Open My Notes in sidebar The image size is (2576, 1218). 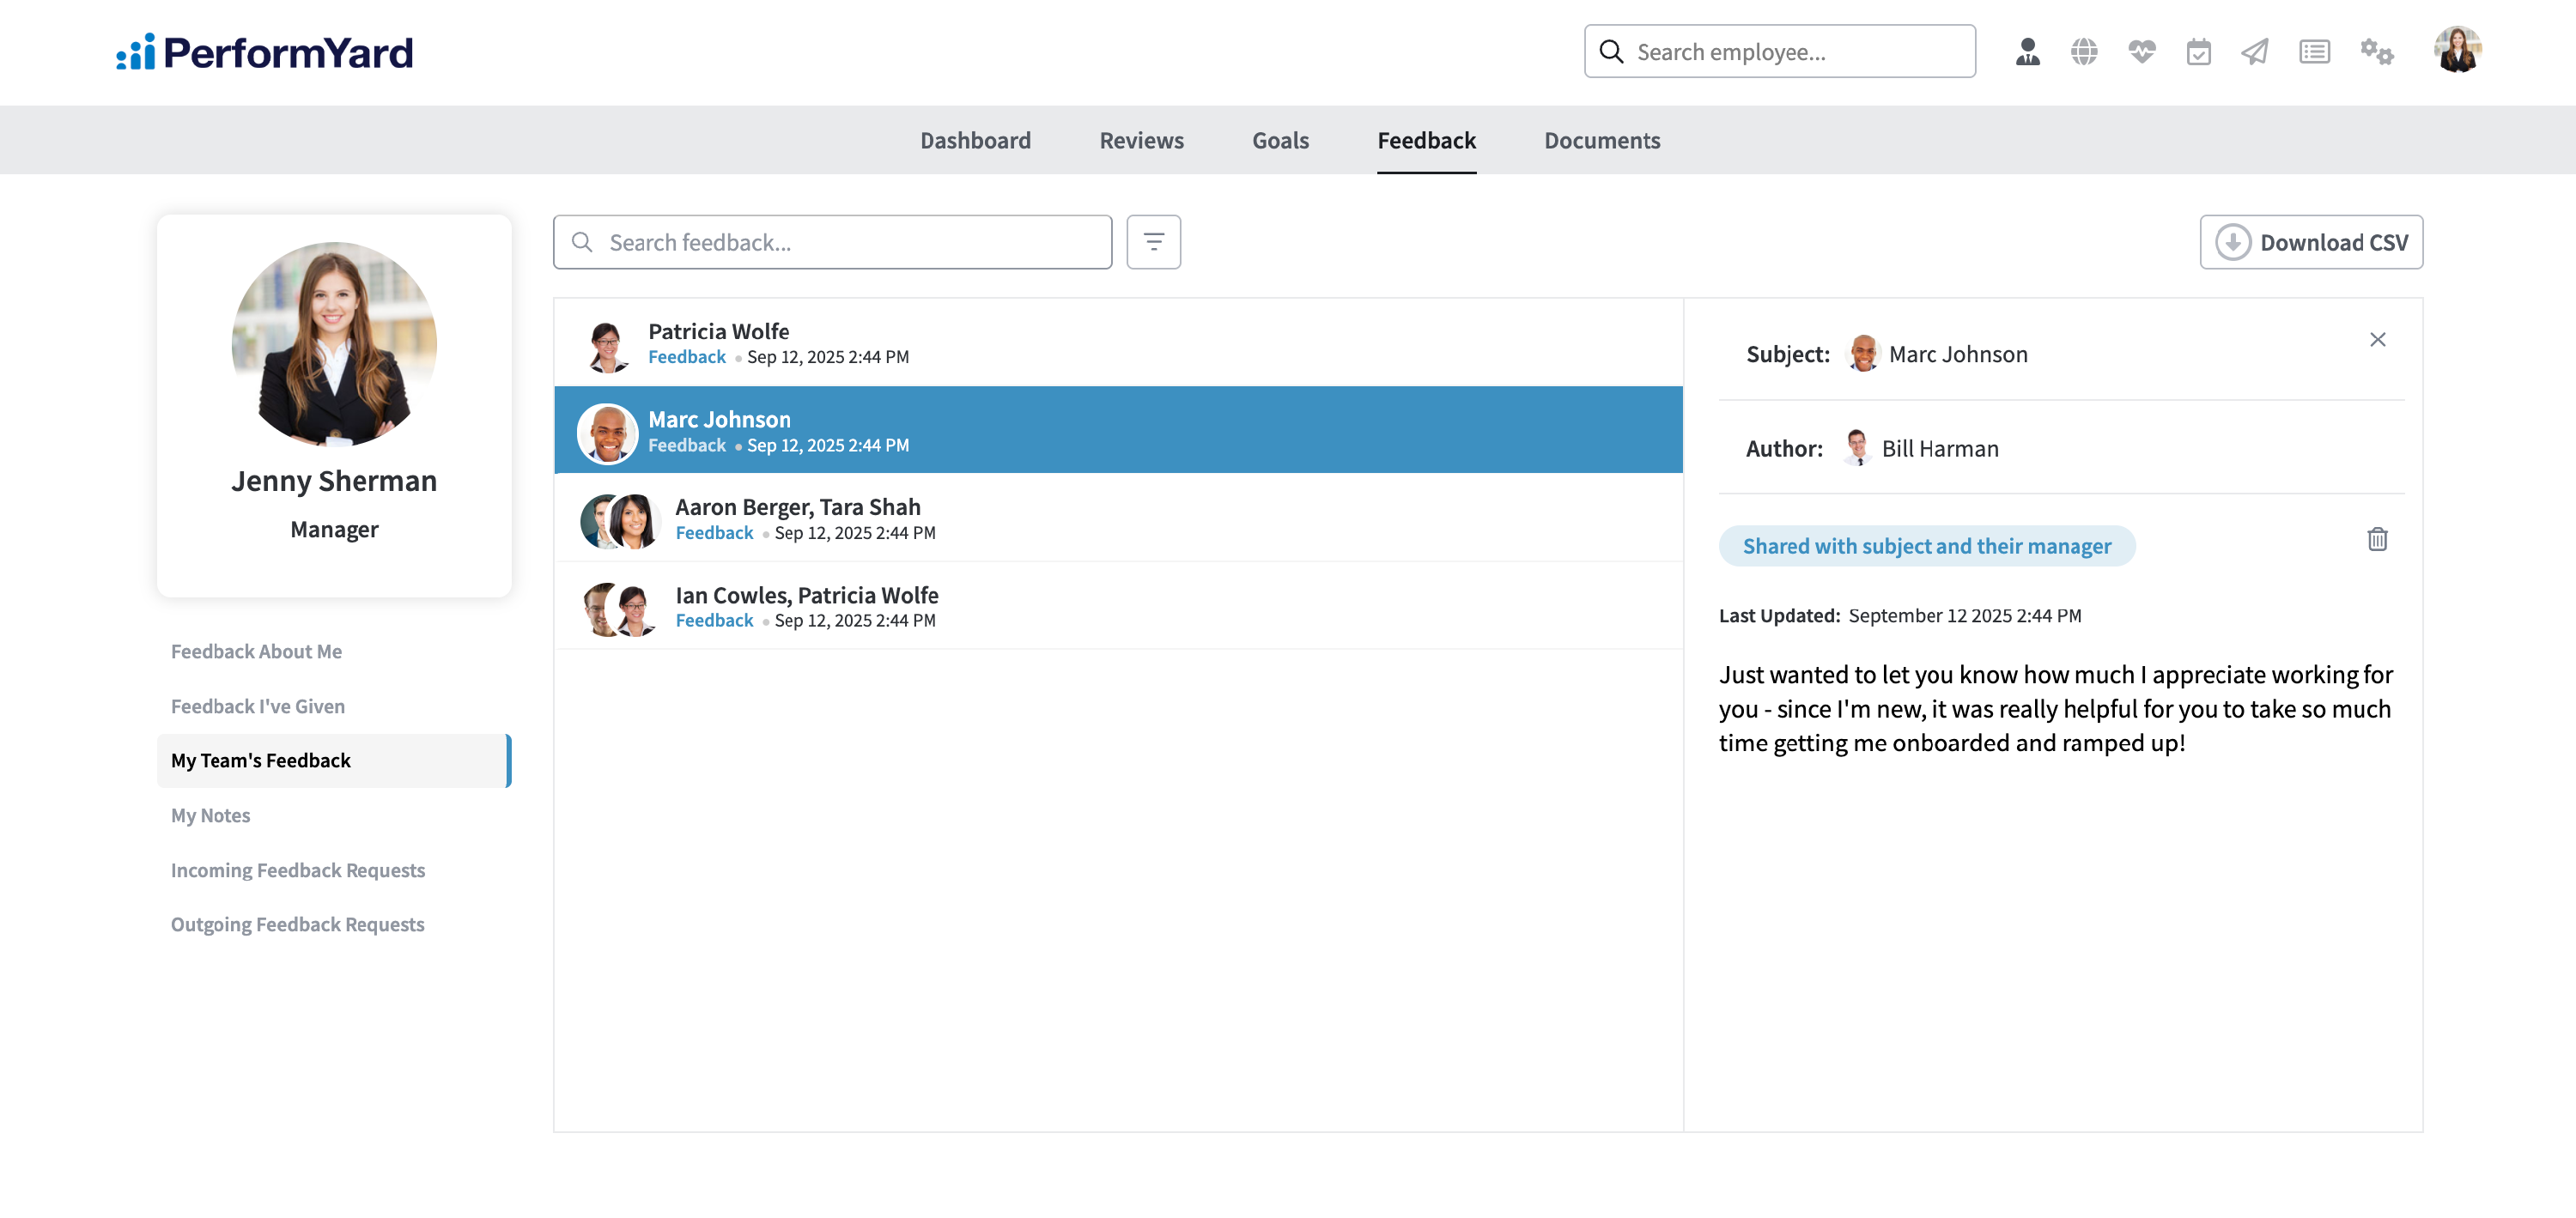pyautogui.click(x=210, y=815)
